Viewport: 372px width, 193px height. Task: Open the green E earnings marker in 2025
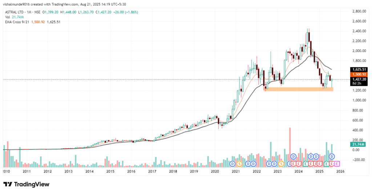point(327,164)
